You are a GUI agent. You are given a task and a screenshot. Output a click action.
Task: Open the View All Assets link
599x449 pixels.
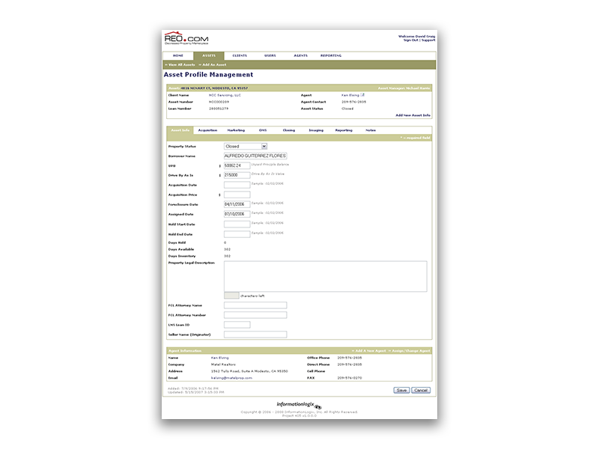coord(180,65)
